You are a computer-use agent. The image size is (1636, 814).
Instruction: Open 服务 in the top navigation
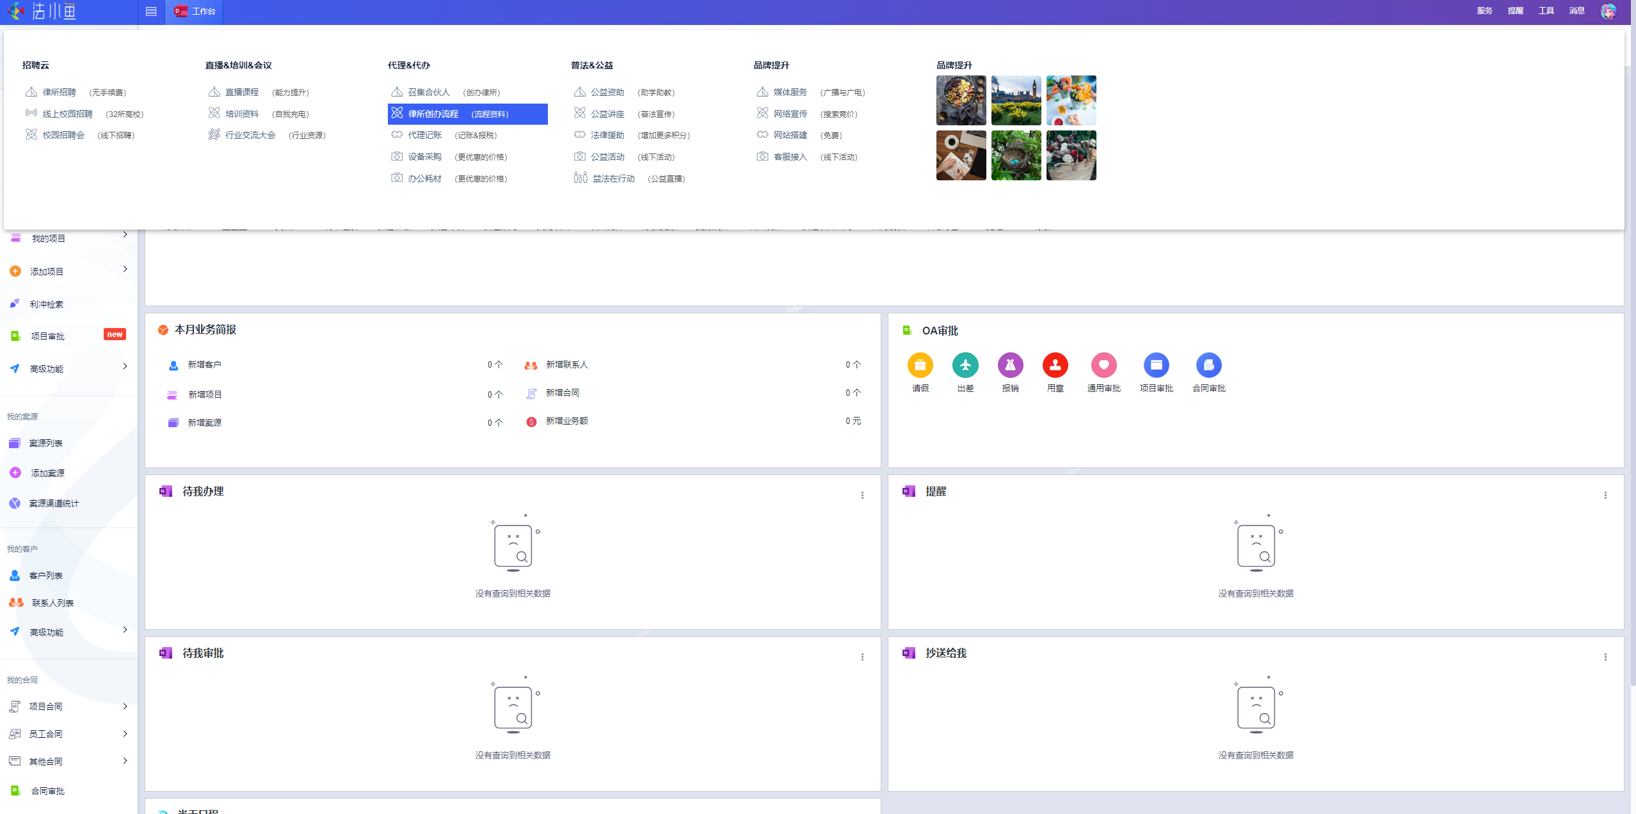click(x=1484, y=11)
